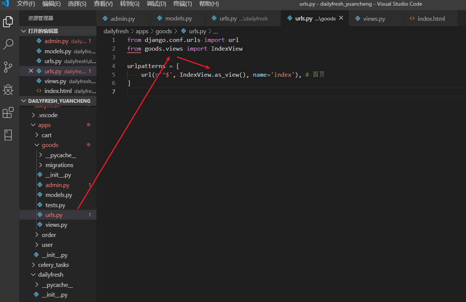Close the goods urls.py editor tab
The width and height of the screenshot is (466, 302).
tap(341, 18)
